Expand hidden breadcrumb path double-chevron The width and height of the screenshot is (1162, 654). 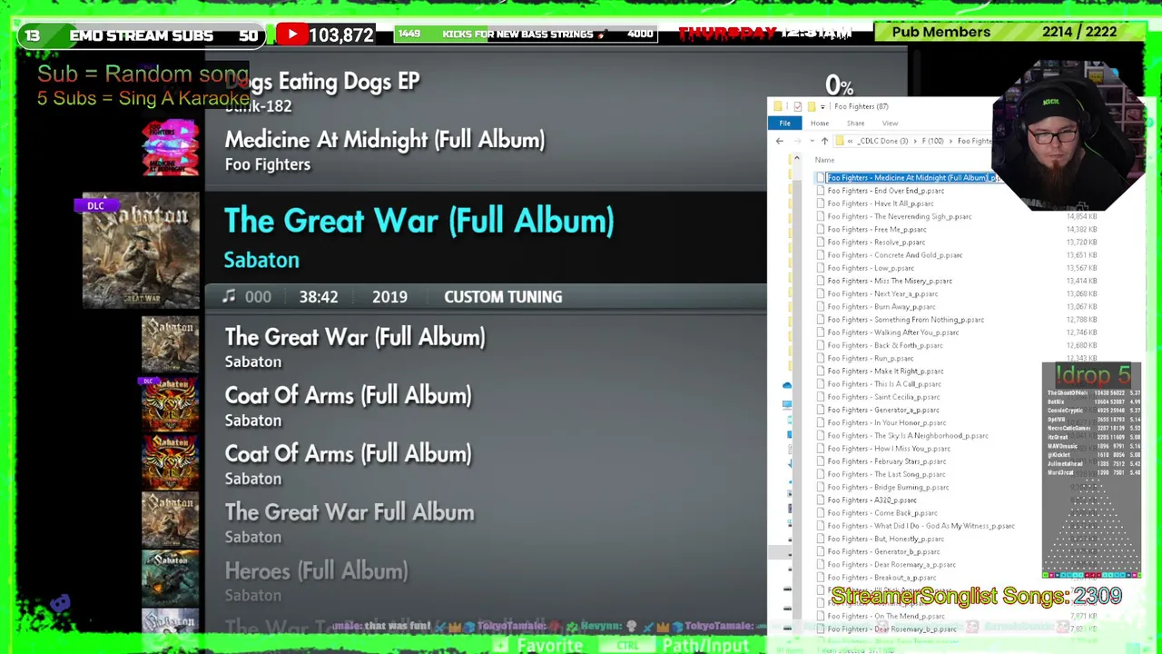point(851,141)
